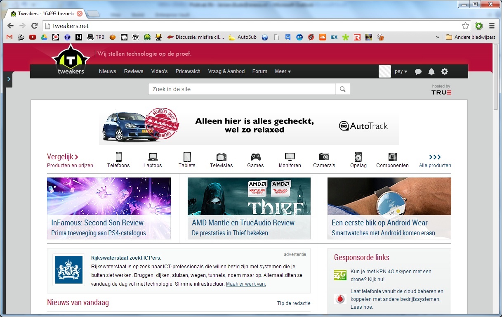502x317 pixels.
Task: Click the green thumbs-up extension icon
Action: (478, 26)
